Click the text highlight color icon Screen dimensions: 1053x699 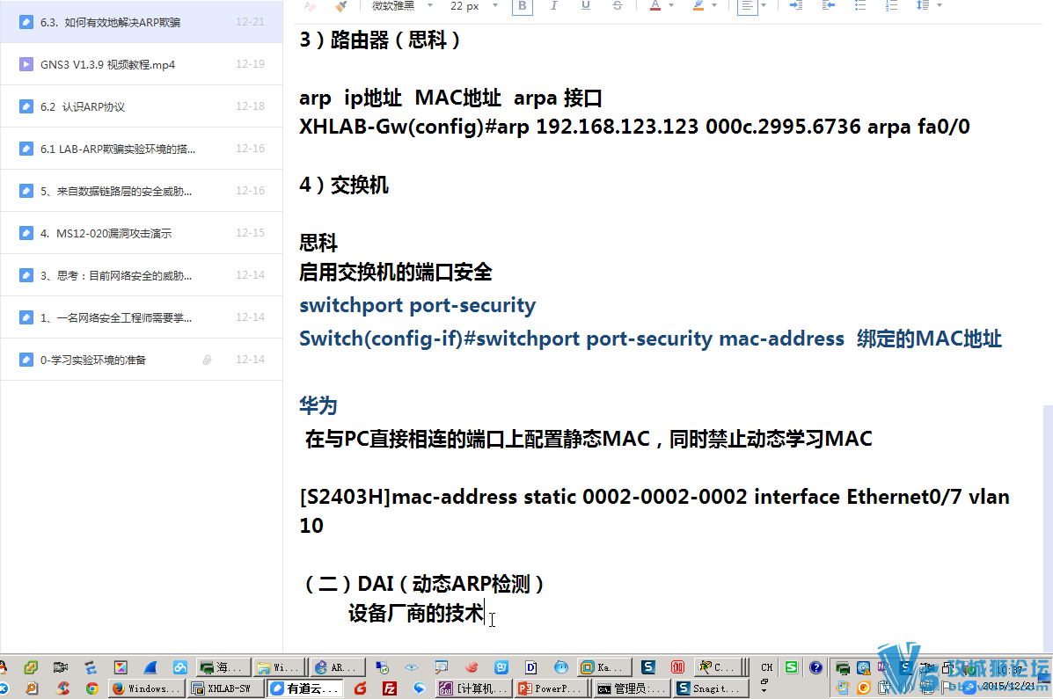coord(698,6)
